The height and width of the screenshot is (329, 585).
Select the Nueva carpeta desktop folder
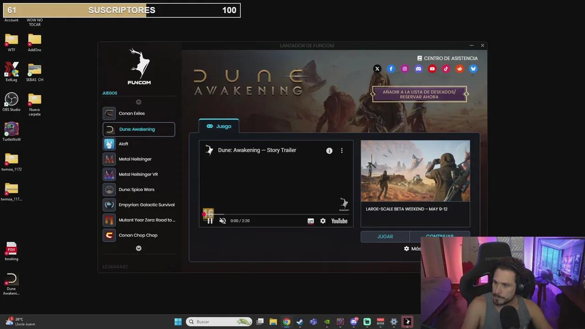34,105
